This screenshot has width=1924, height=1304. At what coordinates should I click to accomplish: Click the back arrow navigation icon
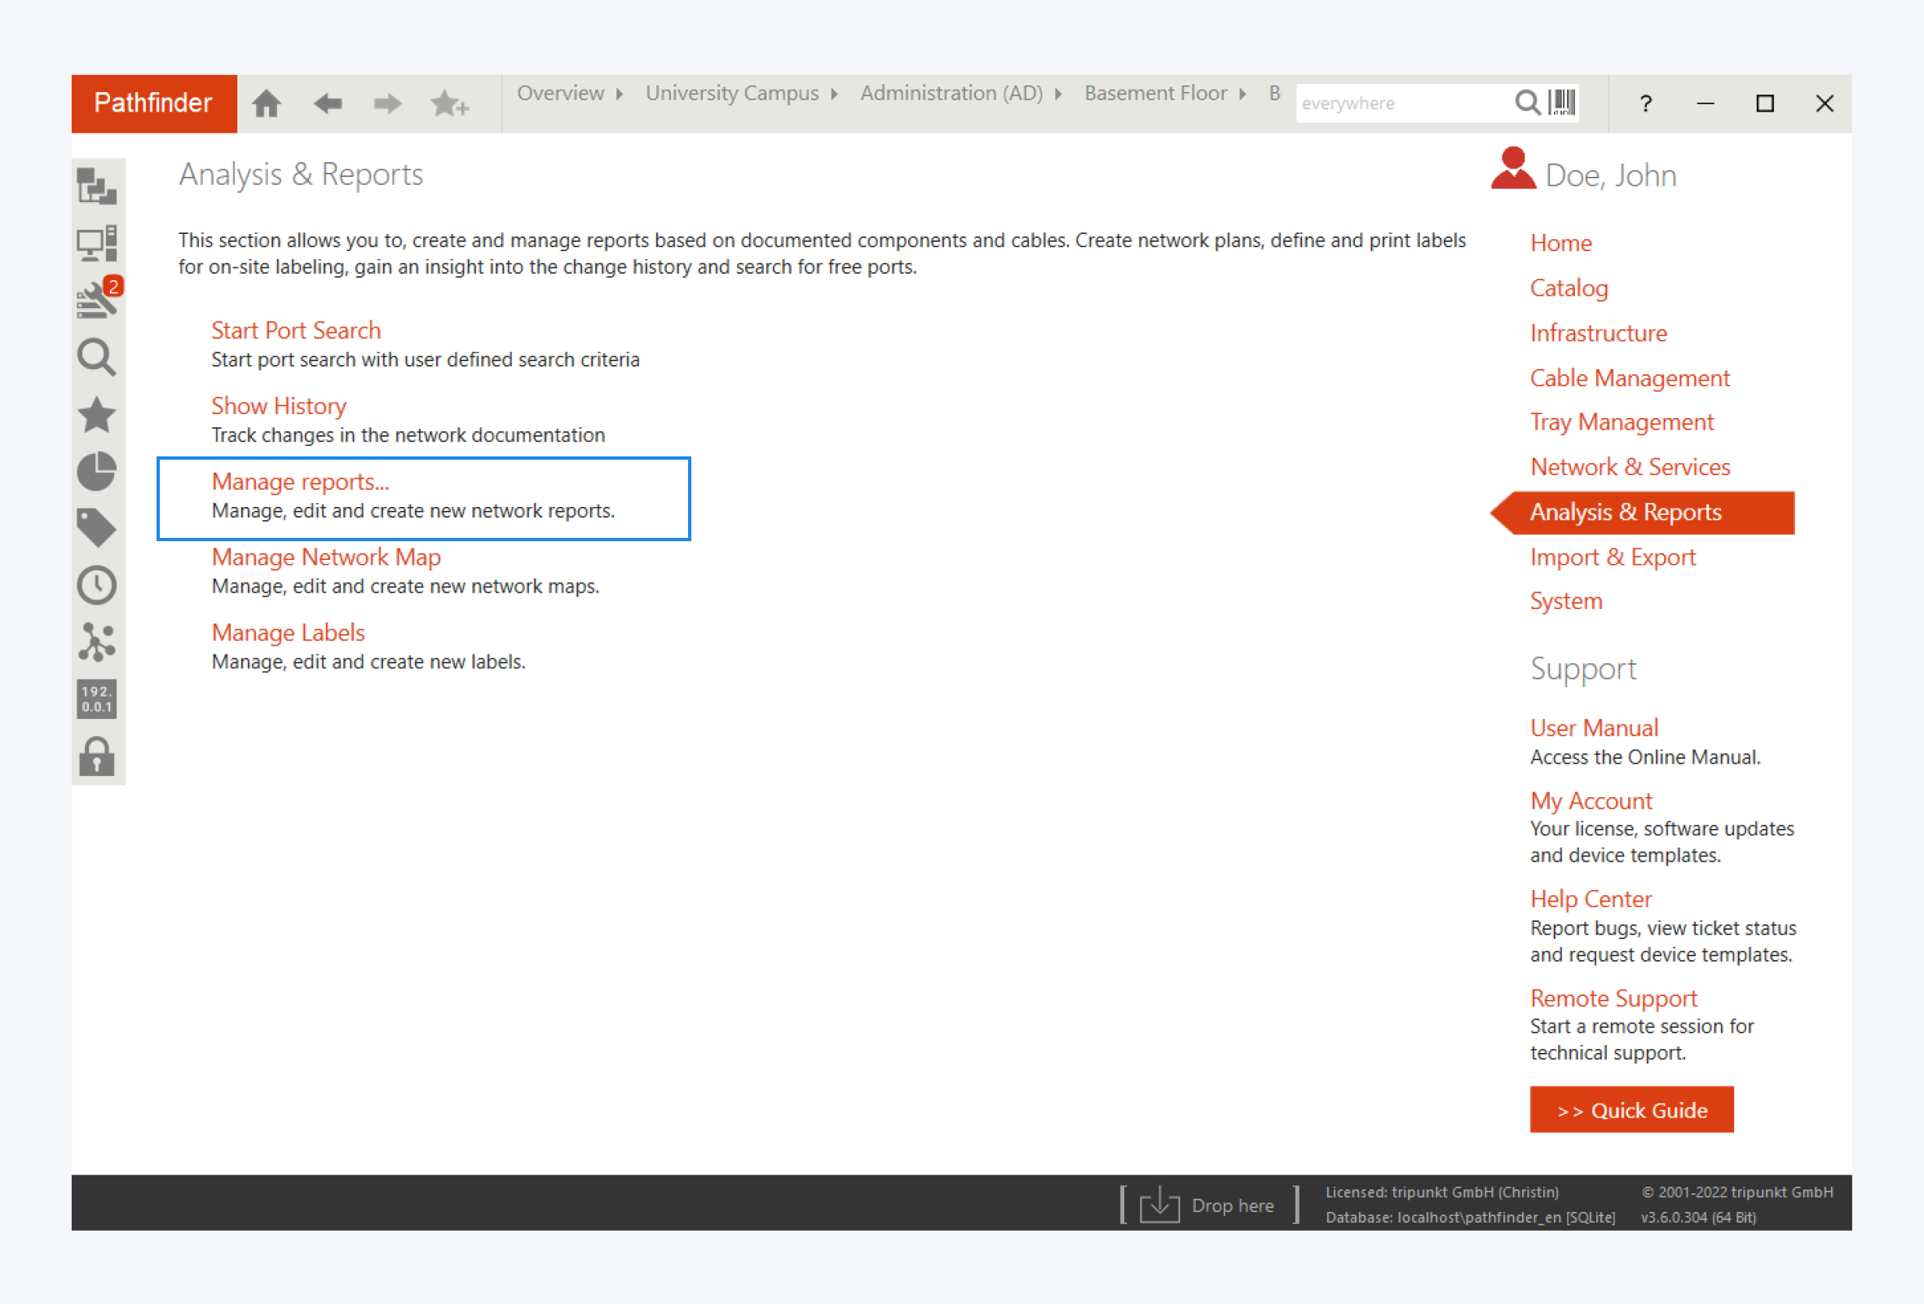328,104
